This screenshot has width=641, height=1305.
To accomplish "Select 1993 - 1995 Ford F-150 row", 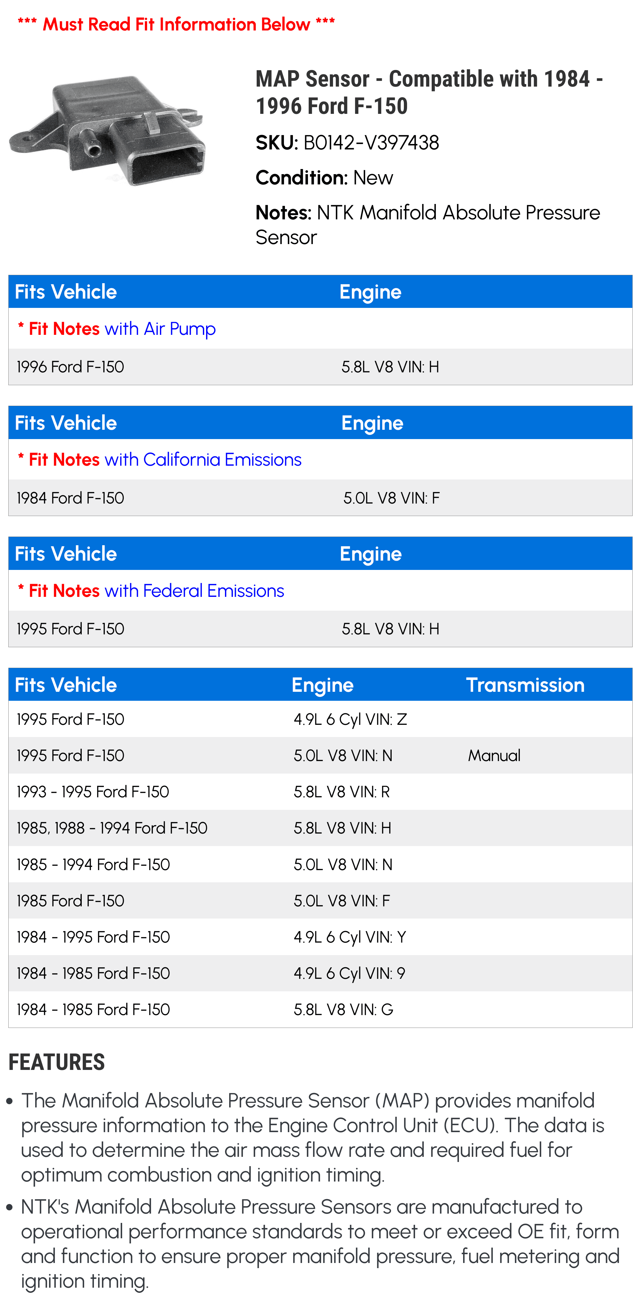I will [320, 792].
